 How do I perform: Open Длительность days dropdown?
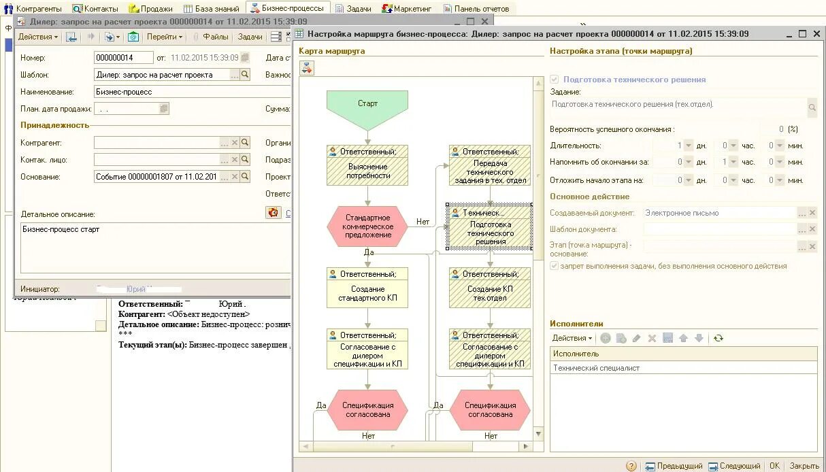coord(689,146)
